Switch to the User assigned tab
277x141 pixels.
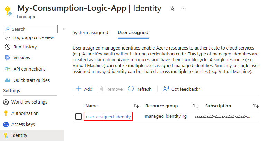point(133,33)
